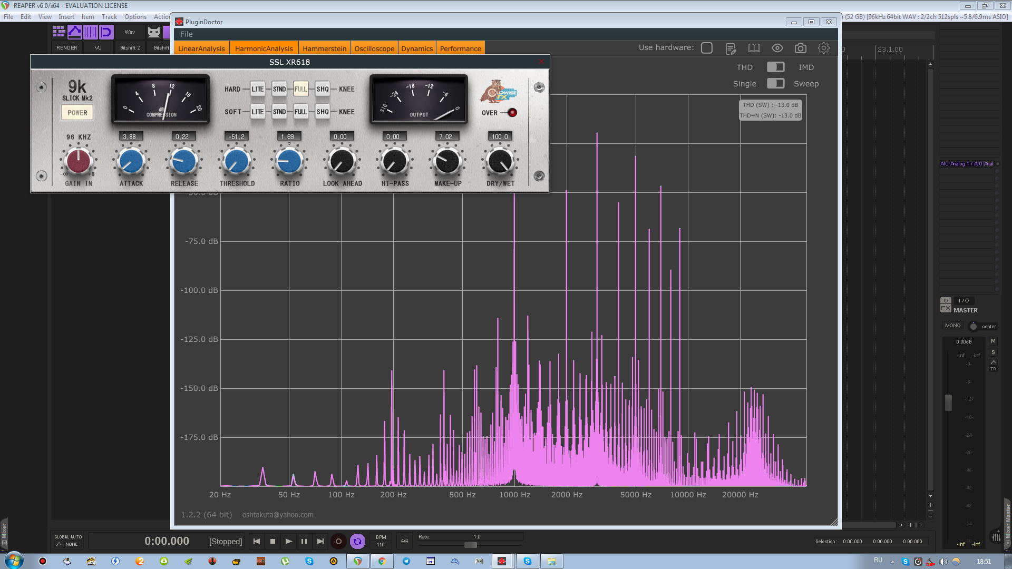Switch to the HarmonicAnalysis tab
This screenshot has width=1012, height=569.
coord(264,48)
